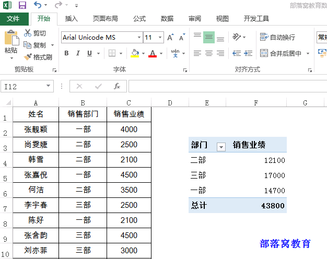Click Merge and Center (合并后居中) button
Image resolution: width=327 pixels, height=259 pixels.
pos(281,53)
